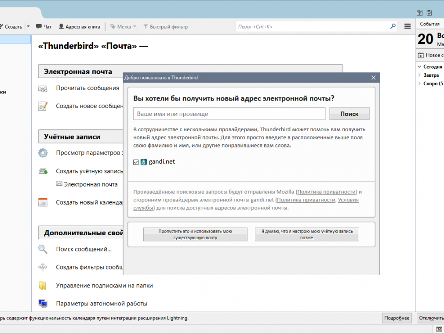Screen dimensions: 444x334
Task: Click the Подробнее button in notification bar
Action: click(397, 318)
